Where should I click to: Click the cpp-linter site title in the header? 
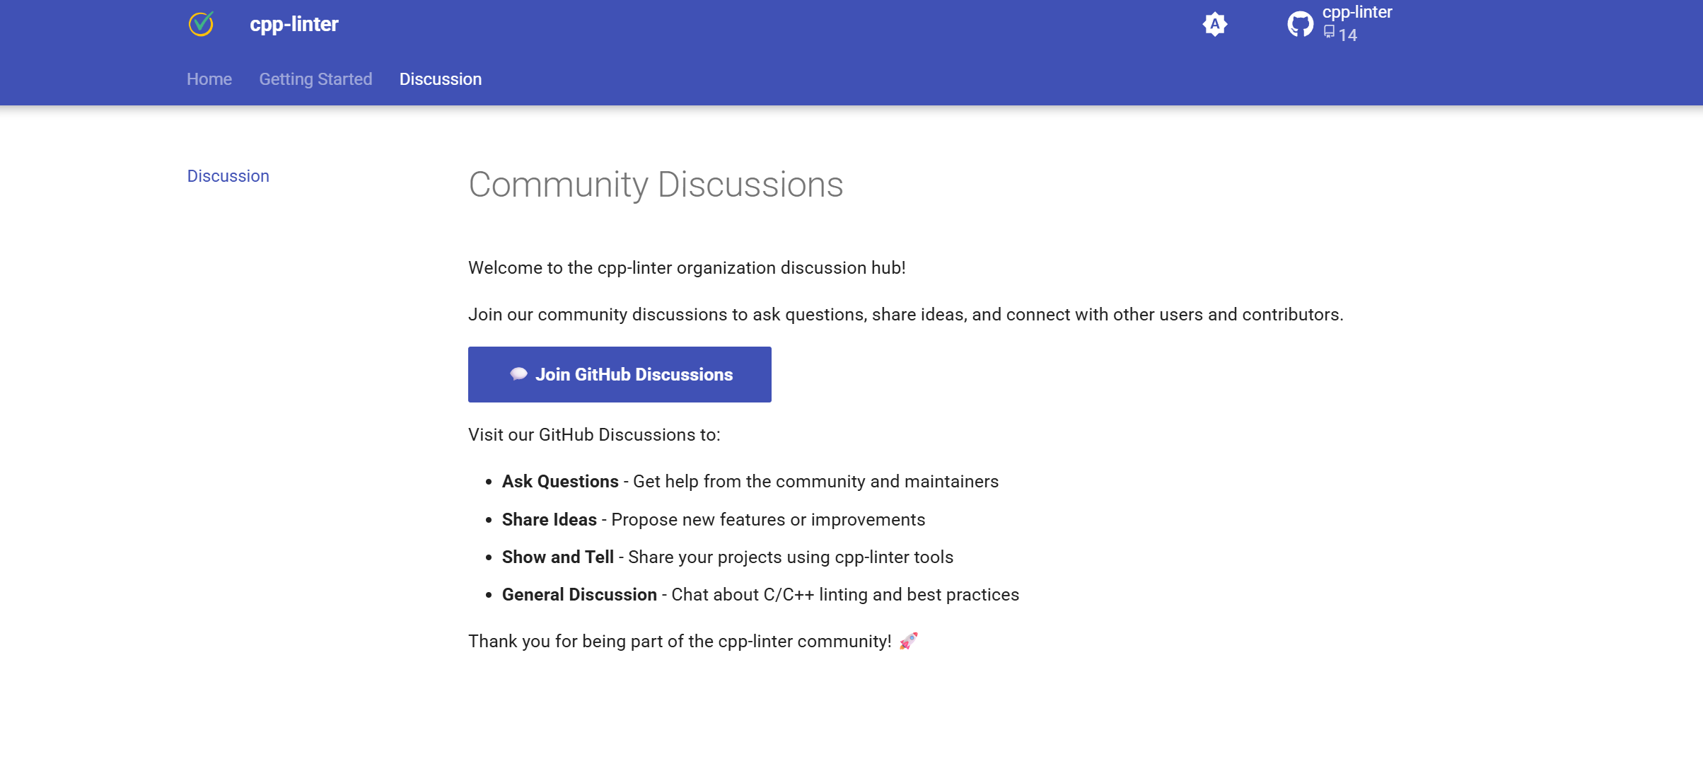click(x=293, y=24)
